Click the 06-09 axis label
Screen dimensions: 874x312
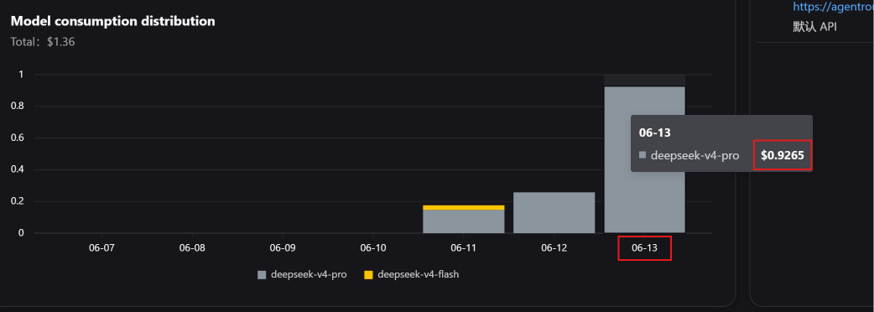[283, 248]
